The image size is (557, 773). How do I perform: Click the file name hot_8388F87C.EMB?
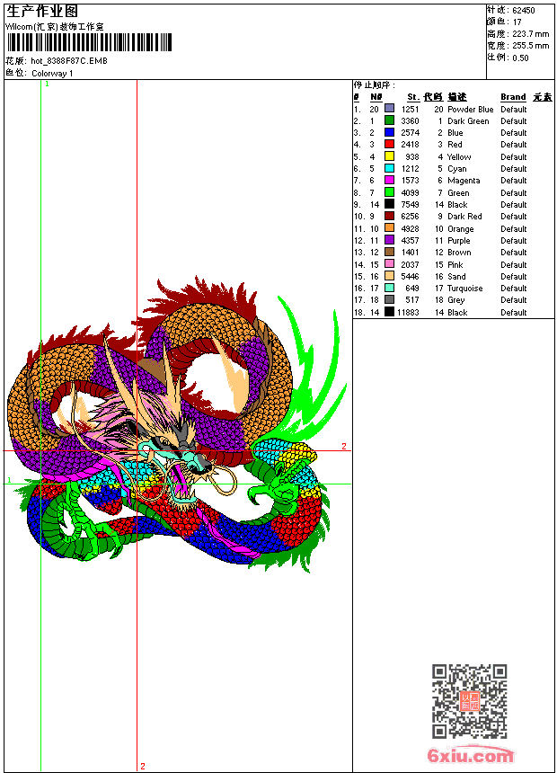[68, 61]
